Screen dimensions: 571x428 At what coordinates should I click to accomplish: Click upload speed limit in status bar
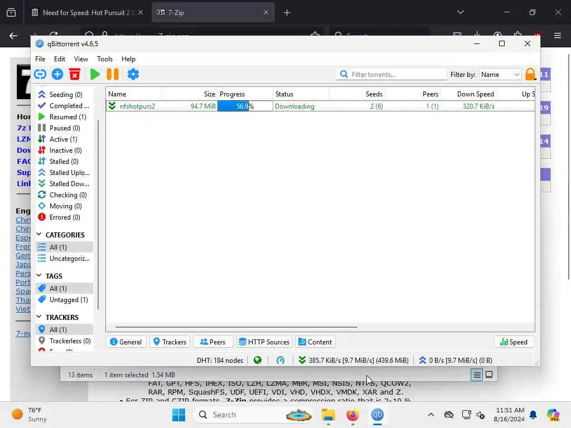pos(456,361)
